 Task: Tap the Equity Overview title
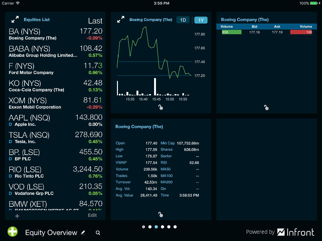[x=51, y=233]
